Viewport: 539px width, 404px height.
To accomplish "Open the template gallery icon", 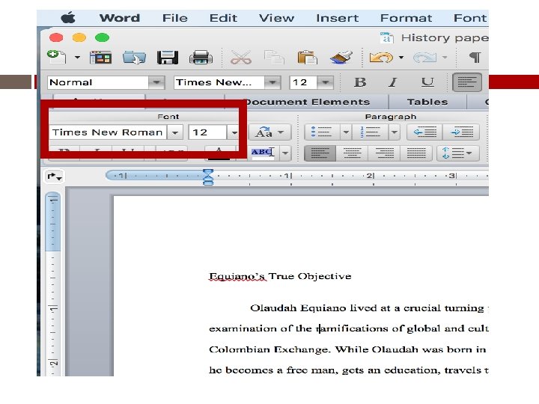I will [100, 58].
